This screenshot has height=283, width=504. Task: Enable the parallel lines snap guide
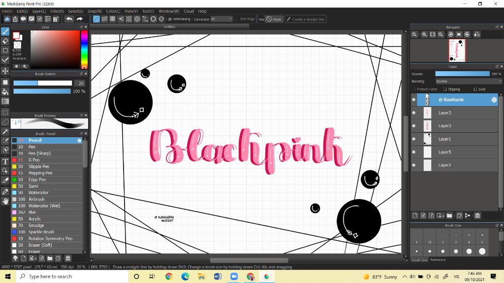tap(104, 19)
